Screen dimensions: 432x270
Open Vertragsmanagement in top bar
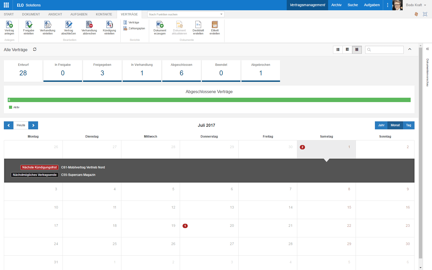tap(307, 5)
